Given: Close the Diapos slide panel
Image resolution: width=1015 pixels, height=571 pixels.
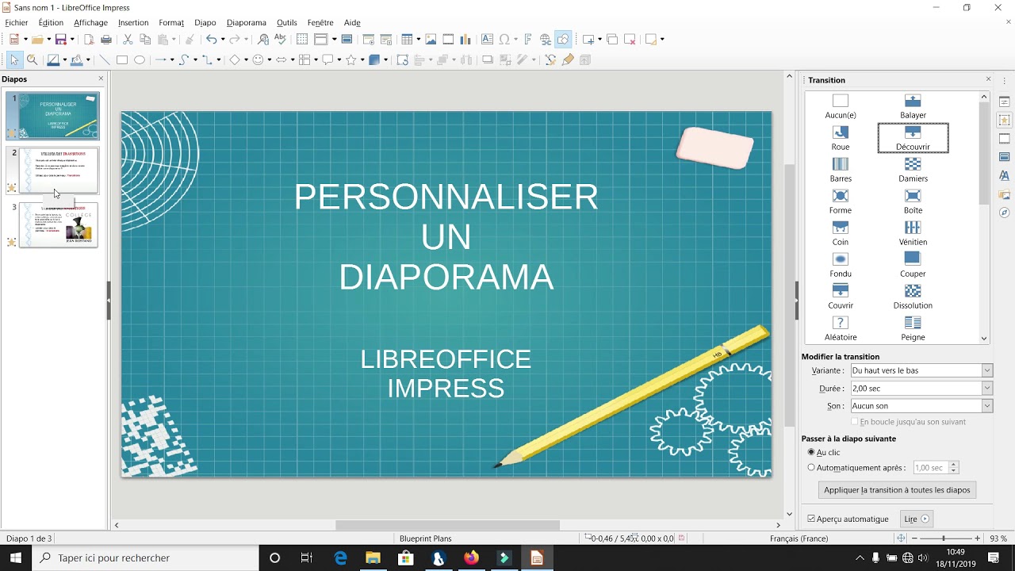Looking at the screenshot, I should pos(101,79).
